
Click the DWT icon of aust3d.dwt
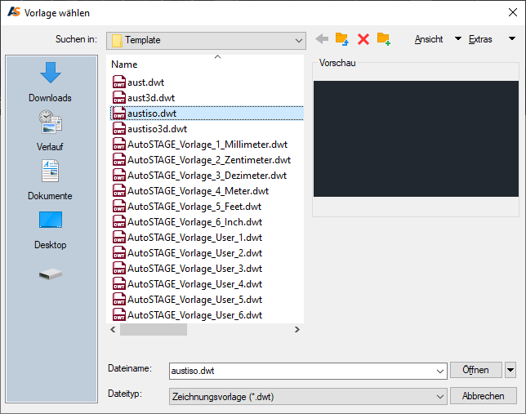pos(119,98)
